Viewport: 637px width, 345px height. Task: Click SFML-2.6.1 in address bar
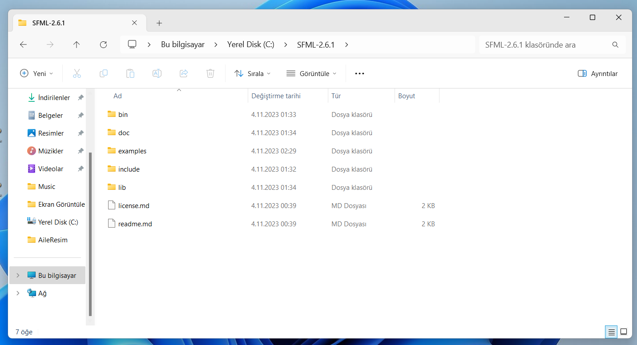pos(316,44)
